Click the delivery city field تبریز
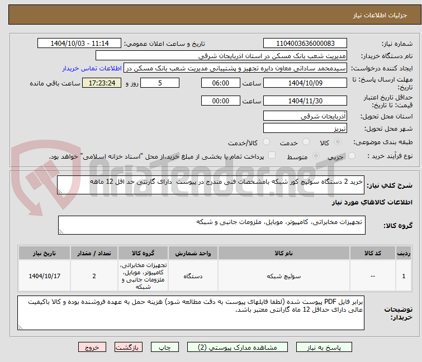The height and width of the screenshot is (362, 422). (x=305, y=128)
